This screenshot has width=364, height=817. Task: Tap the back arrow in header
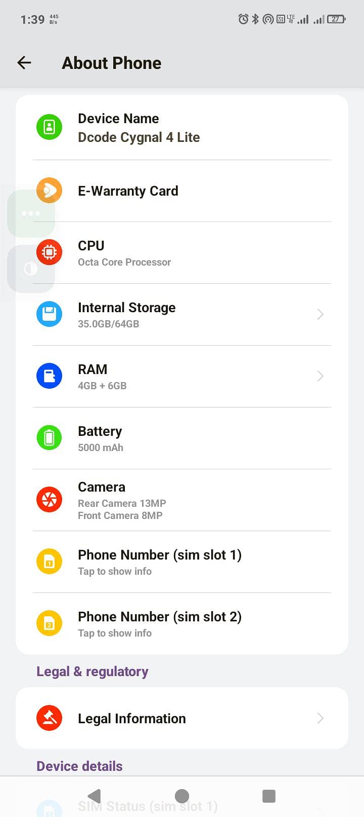24,63
